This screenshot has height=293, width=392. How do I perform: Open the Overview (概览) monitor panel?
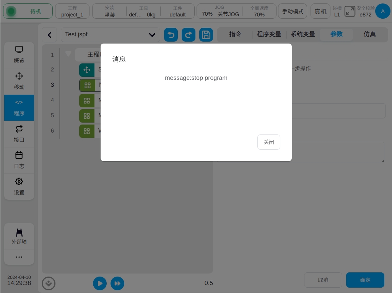(19, 55)
